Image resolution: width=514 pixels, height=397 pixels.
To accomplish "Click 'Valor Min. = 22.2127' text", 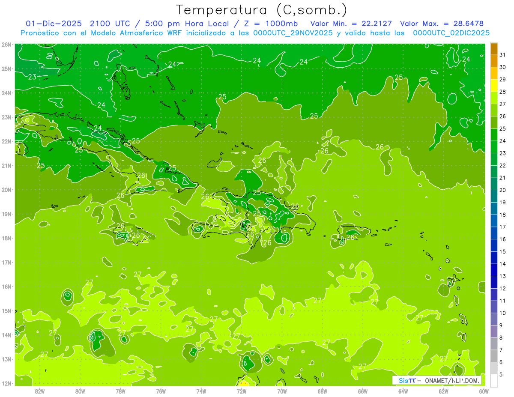I will coord(351,23).
